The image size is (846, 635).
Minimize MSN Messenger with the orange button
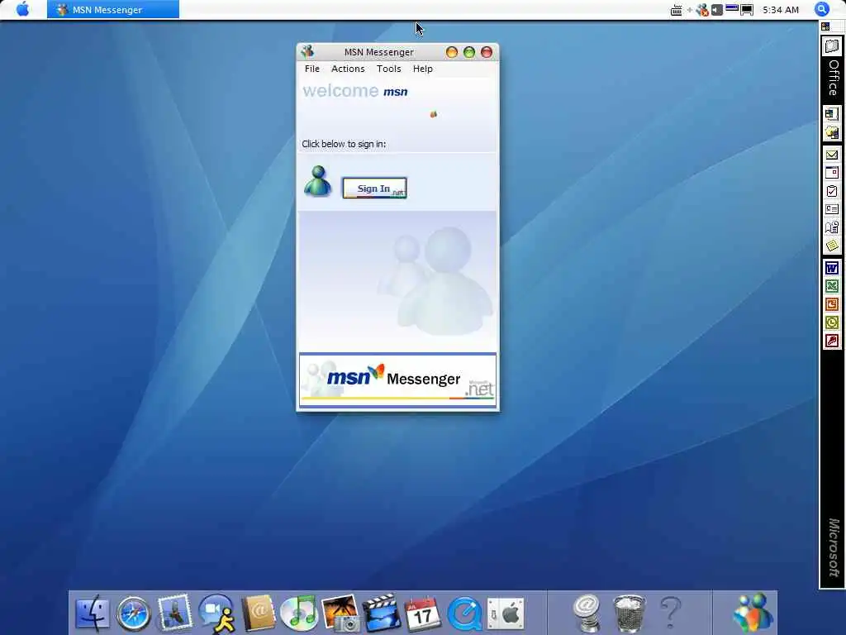[x=452, y=52]
